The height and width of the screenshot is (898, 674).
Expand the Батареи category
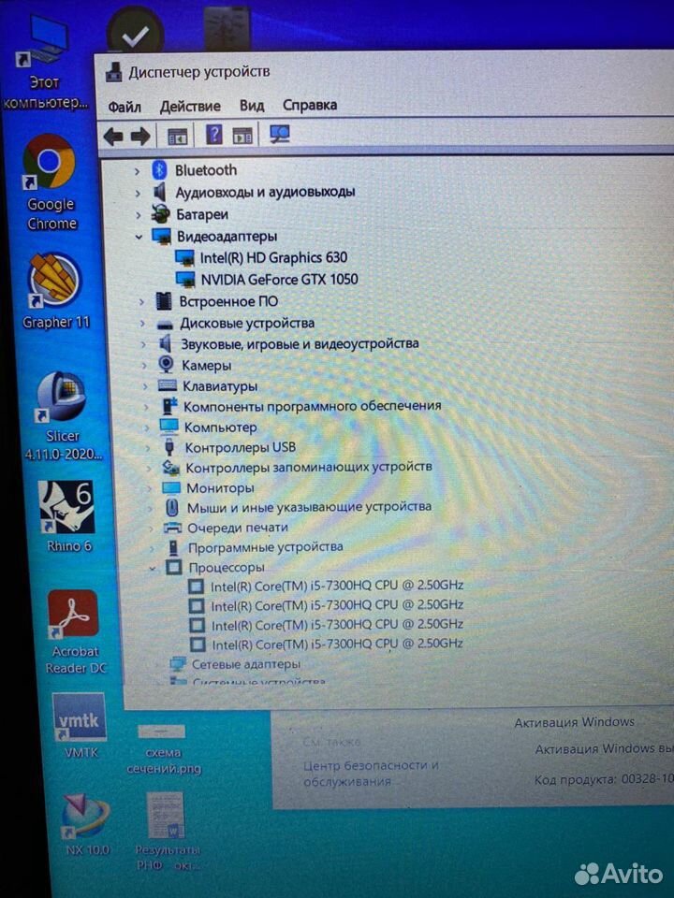[x=139, y=215]
